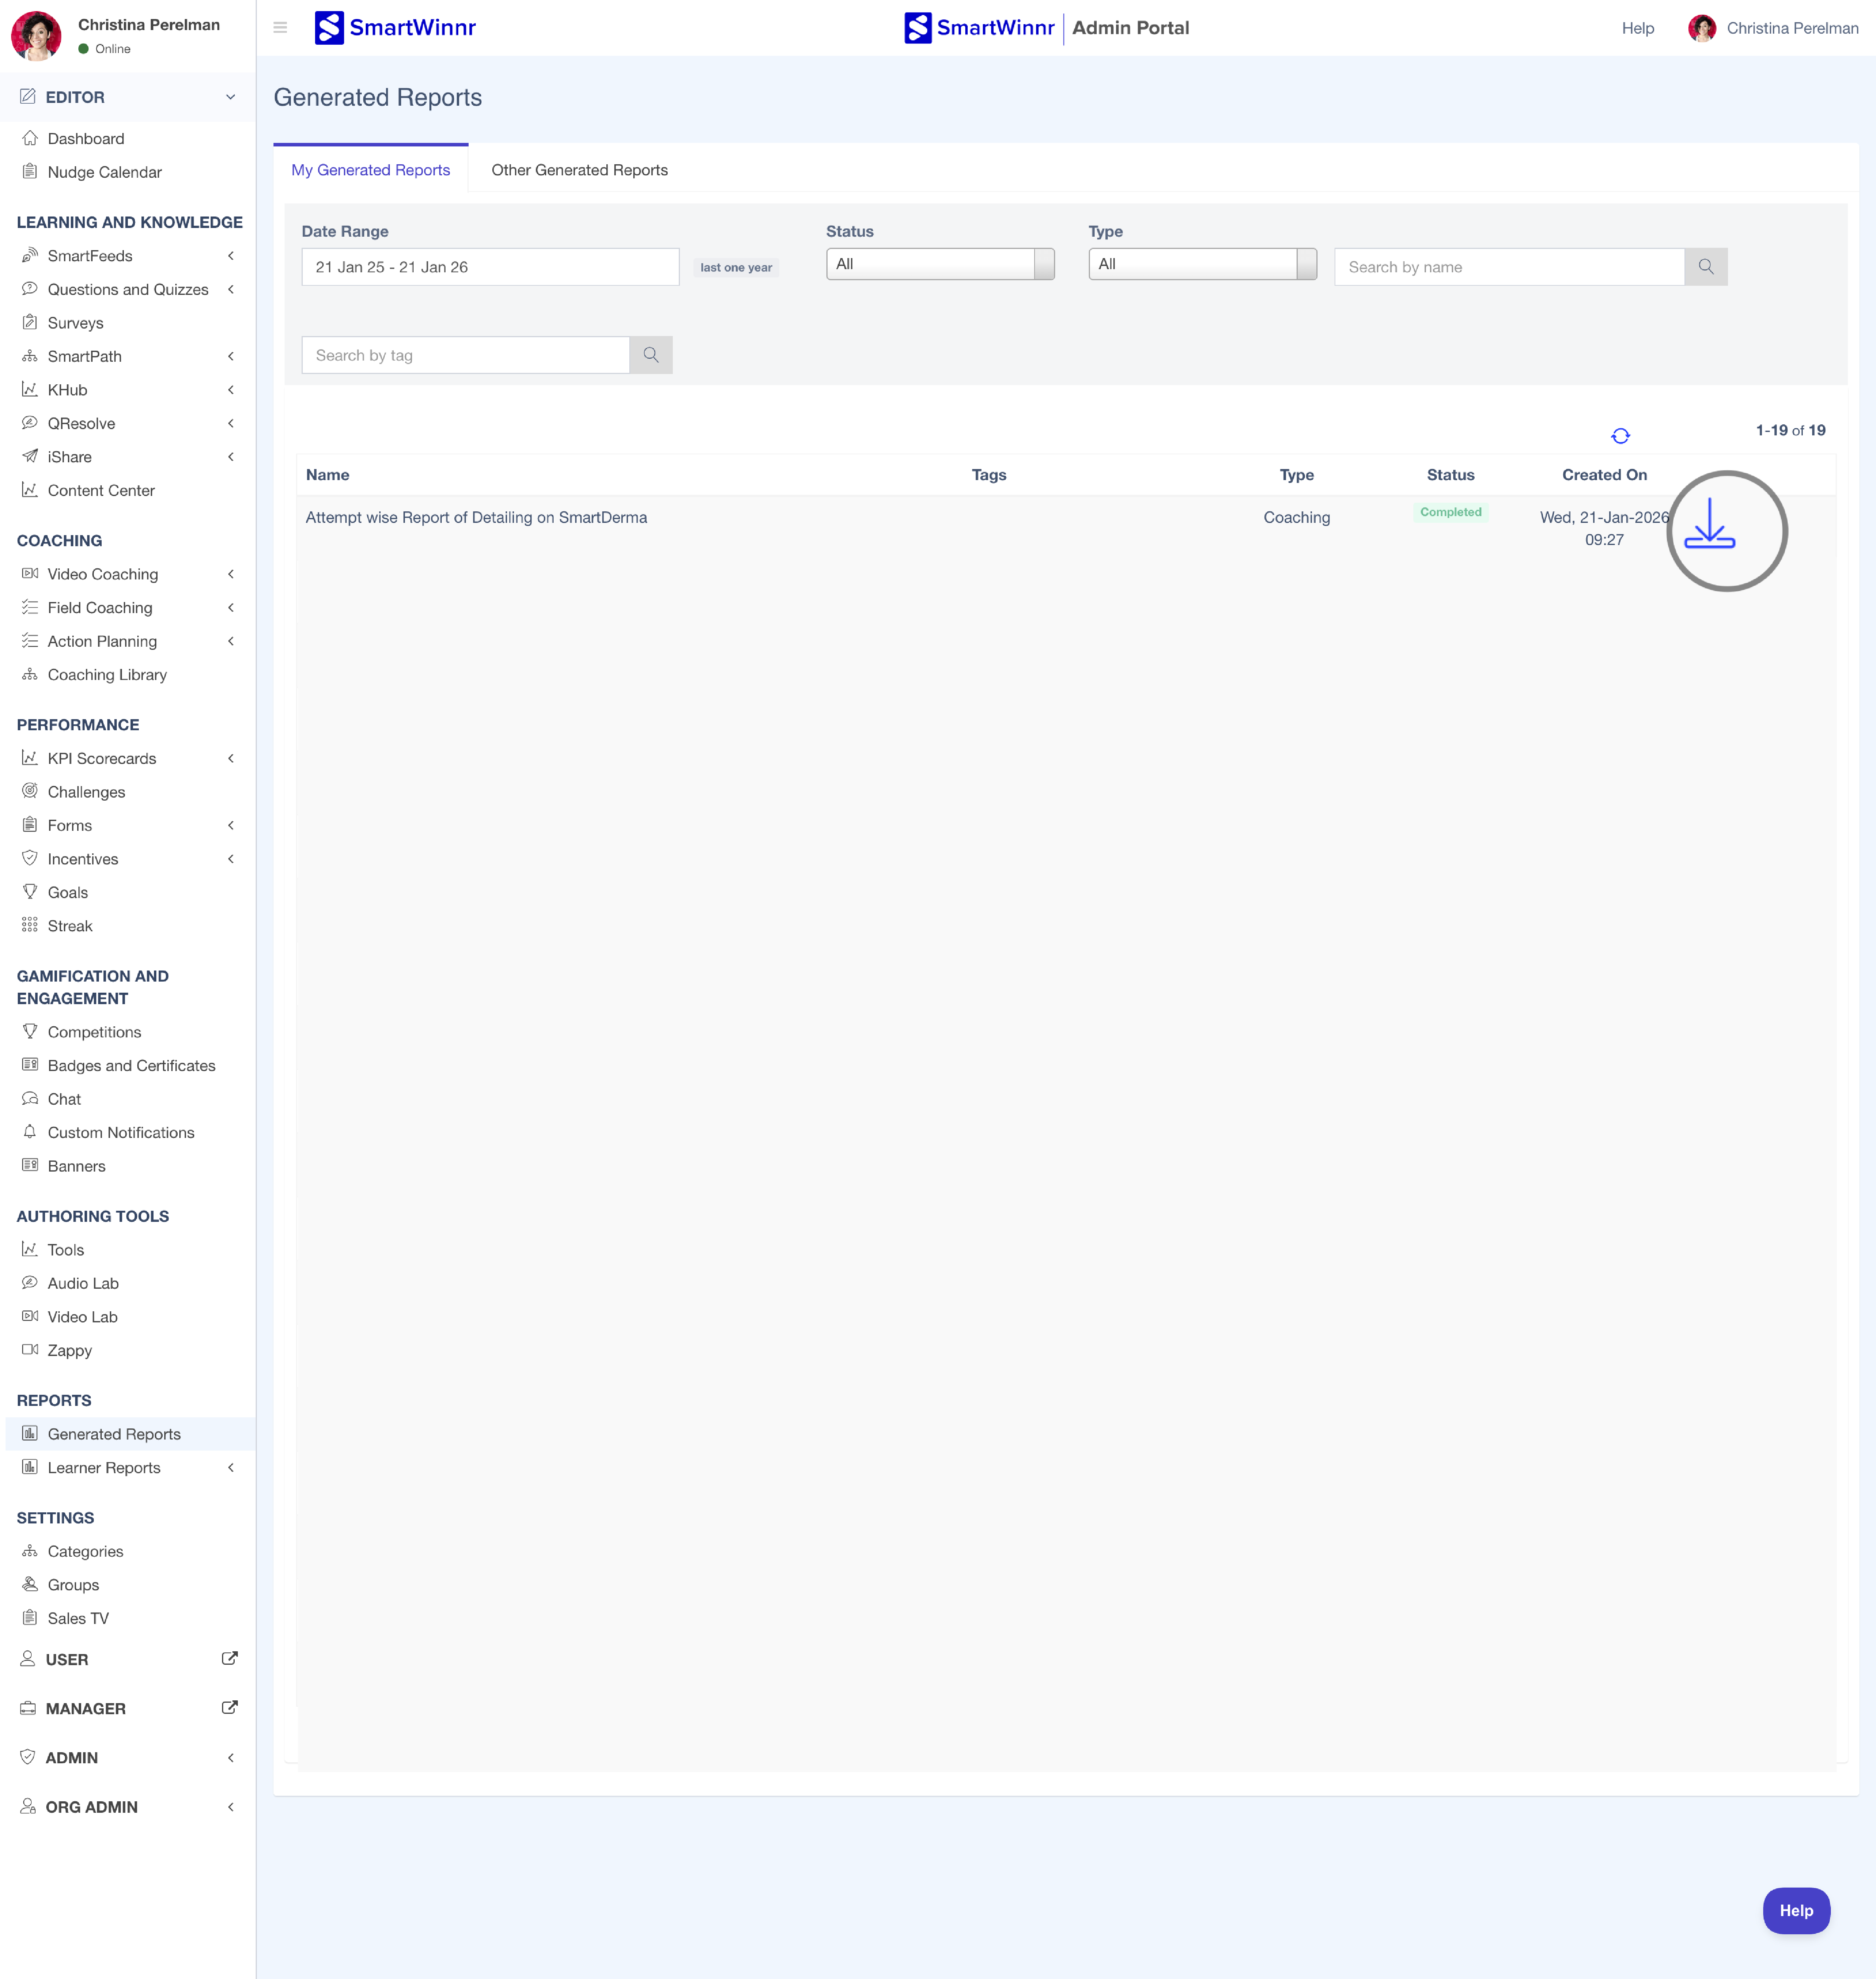Open Attempt wise Report of Detailing link

coord(476,517)
